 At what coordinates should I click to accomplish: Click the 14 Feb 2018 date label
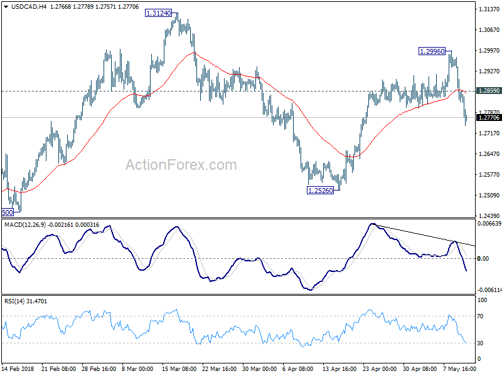click(x=18, y=368)
